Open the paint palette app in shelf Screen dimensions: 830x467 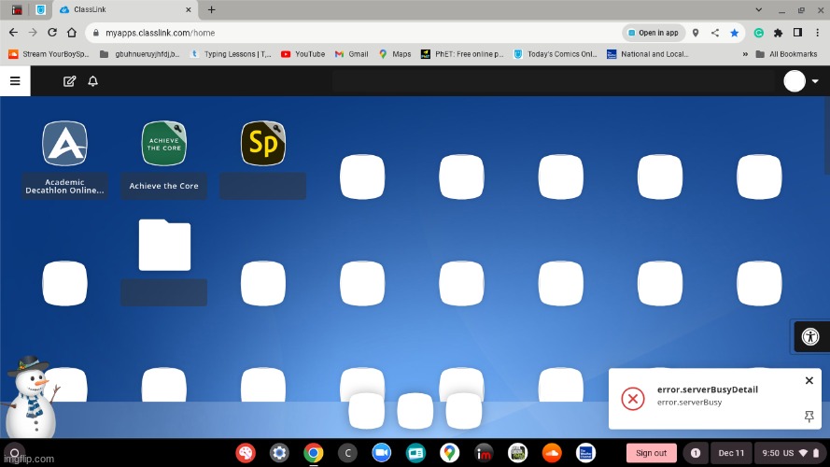(246, 453)
